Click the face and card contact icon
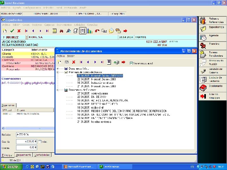Image resolution: width=227 pixels, height=170 pixels. 104,31
